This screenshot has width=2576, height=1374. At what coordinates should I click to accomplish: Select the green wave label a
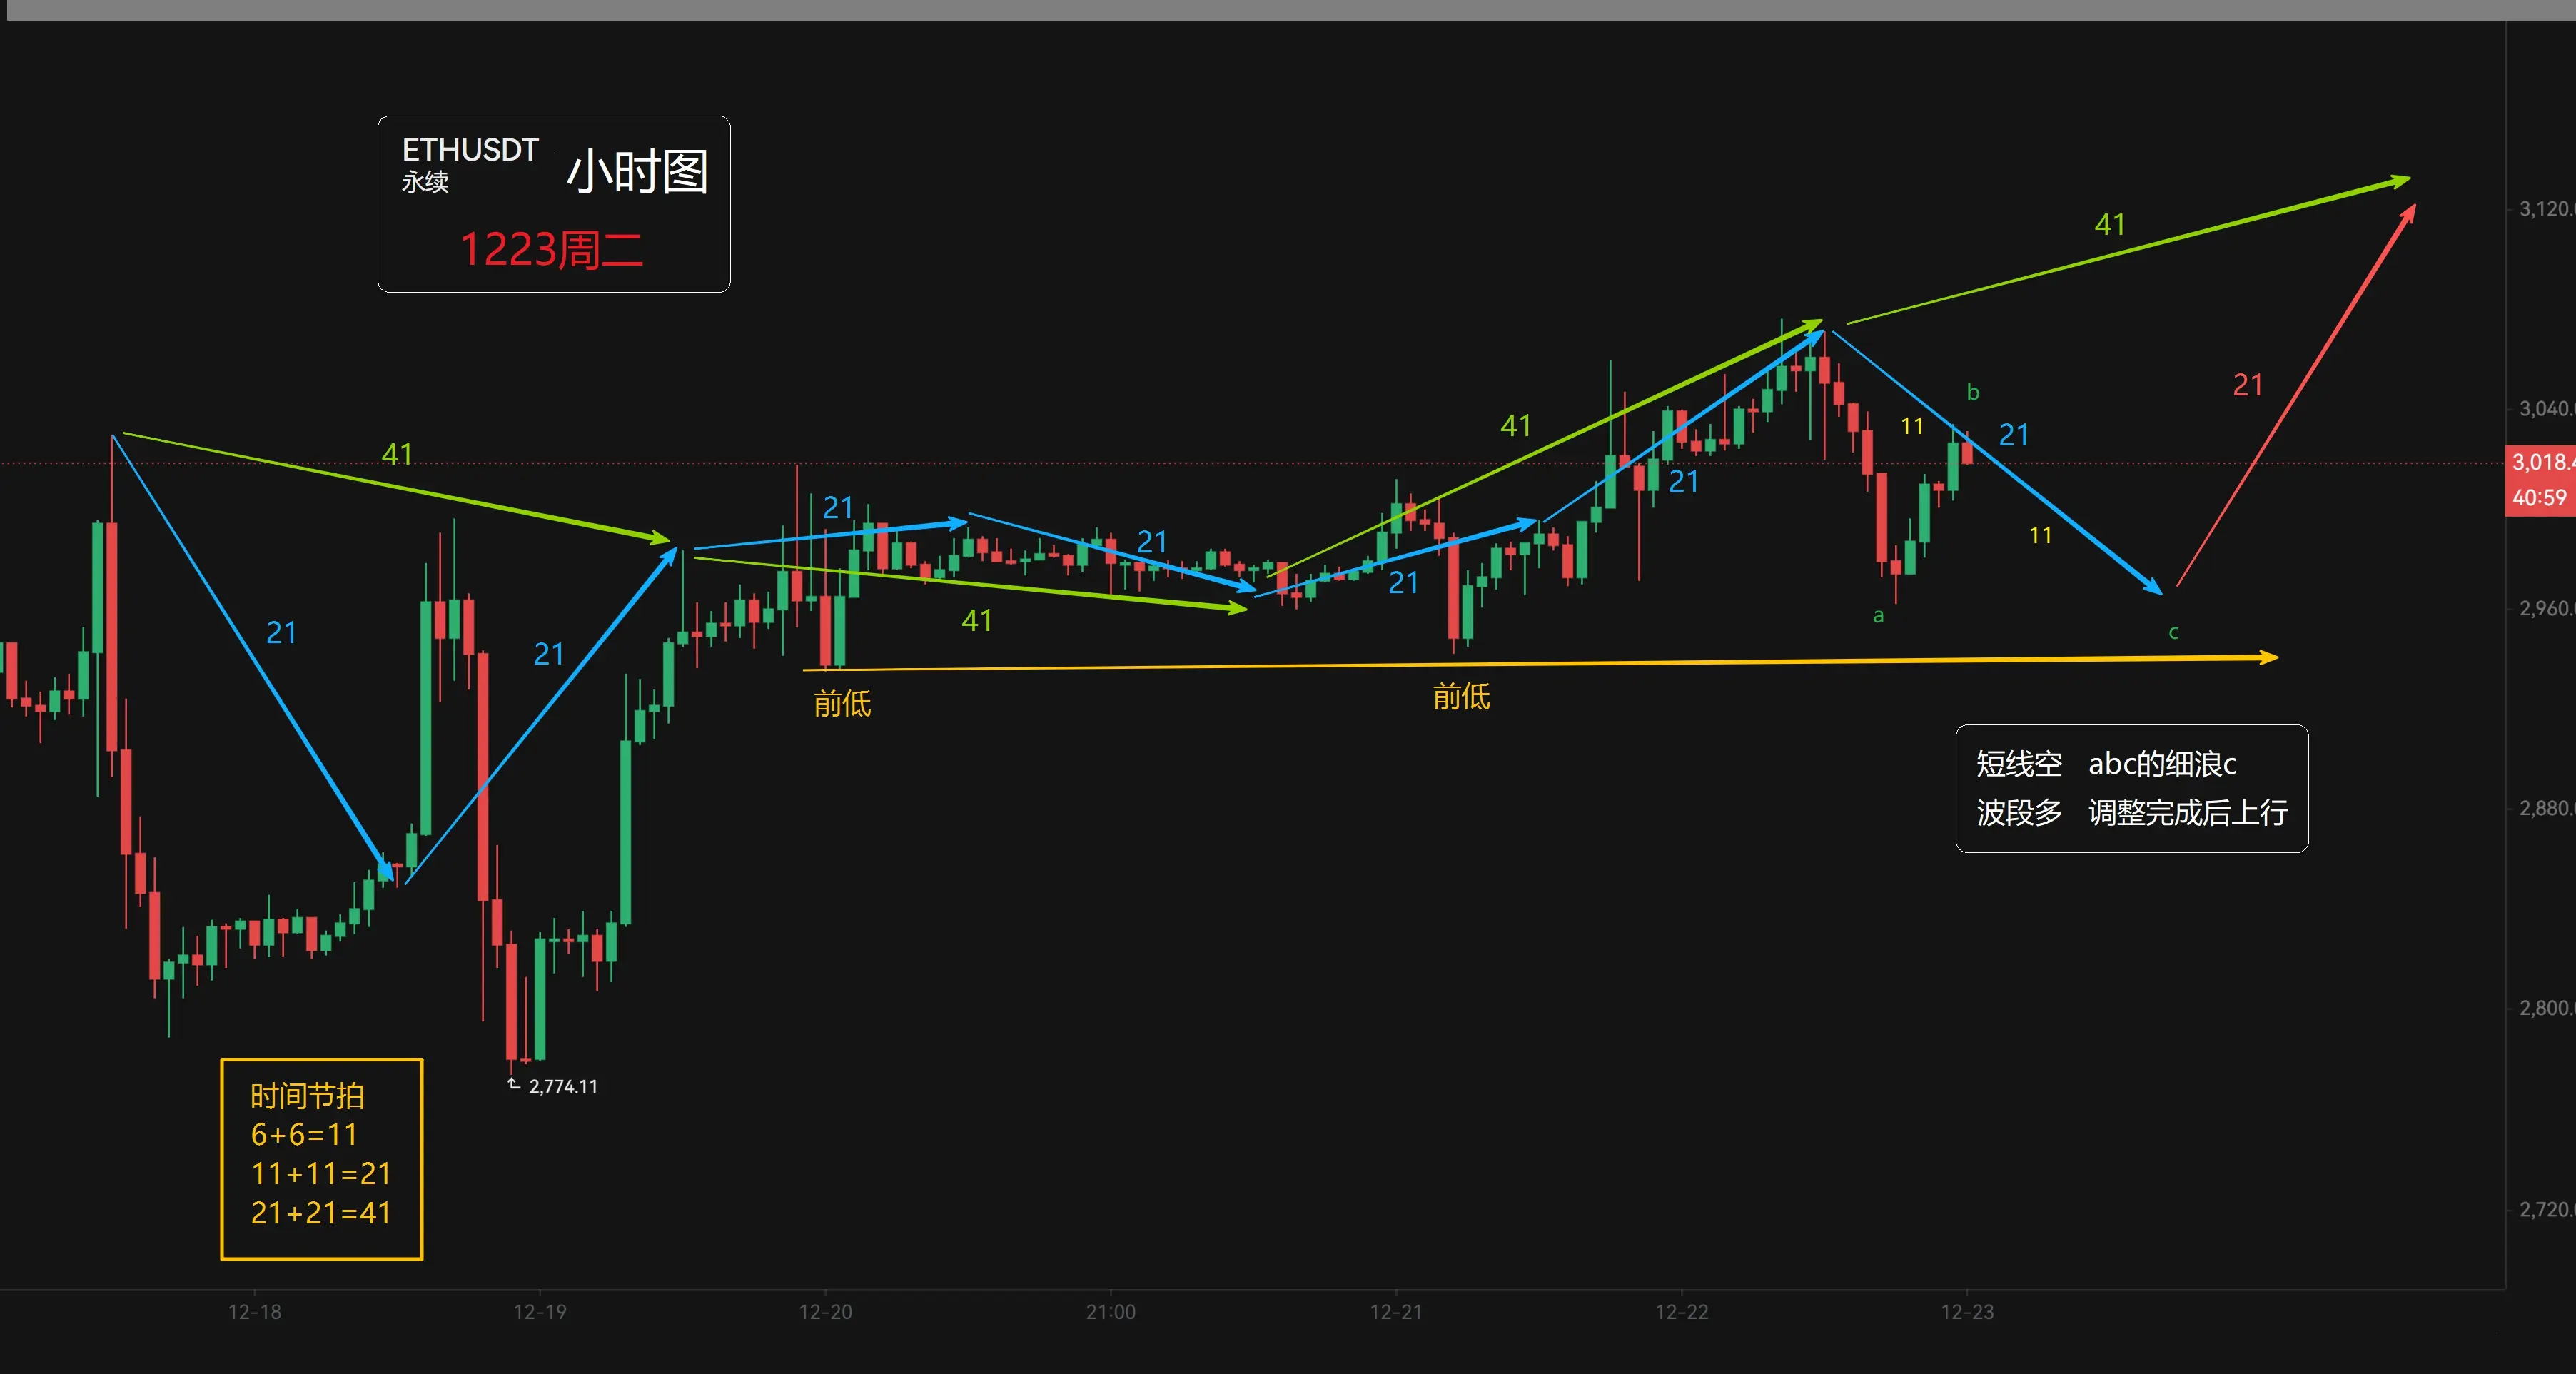click(x=1878, y=616)
